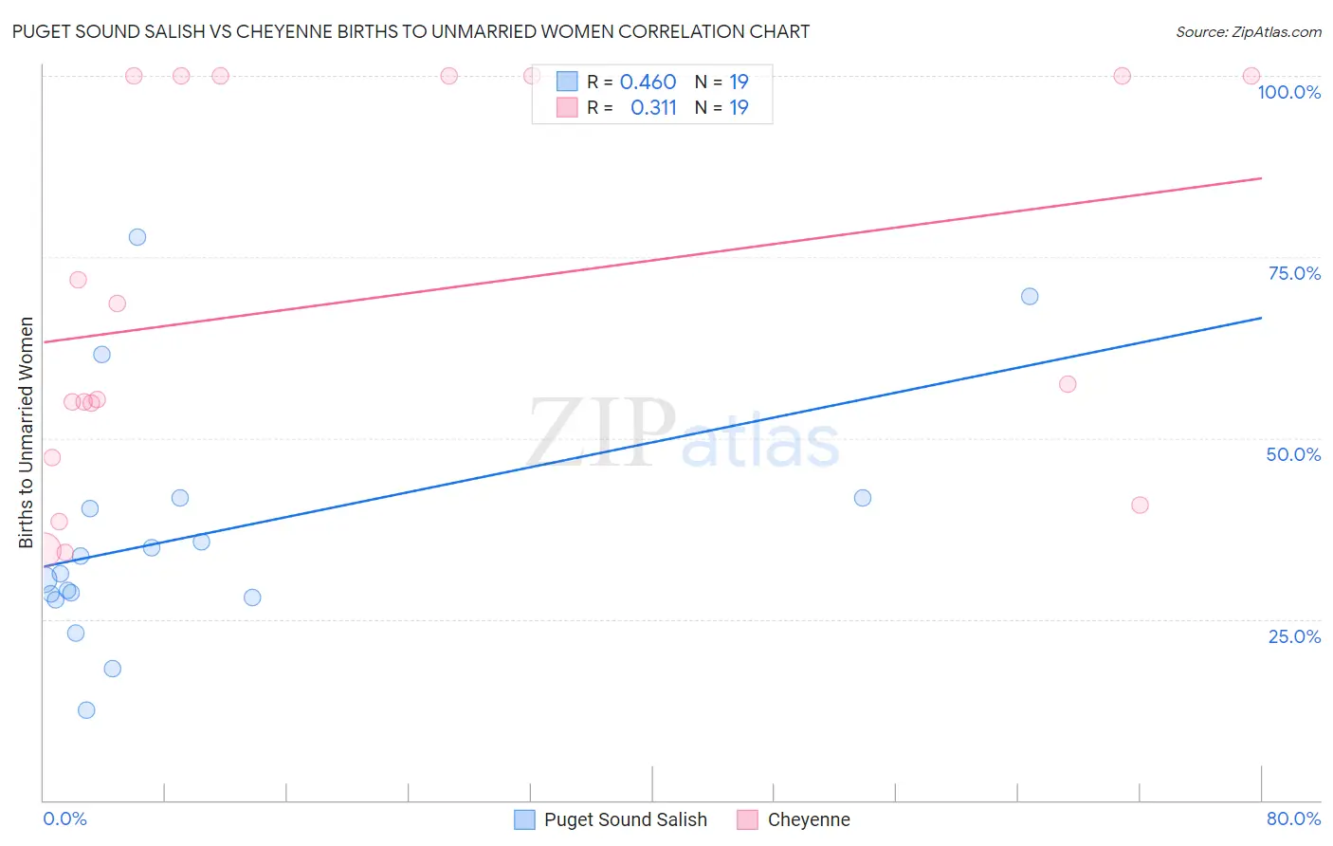1333x846 pixels.
Task: Select the lowest blue data point near 13%
Action: 86,710
